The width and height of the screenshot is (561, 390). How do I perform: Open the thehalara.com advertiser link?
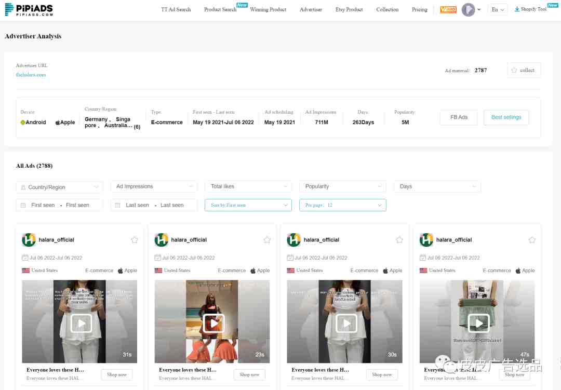point(31,75)
